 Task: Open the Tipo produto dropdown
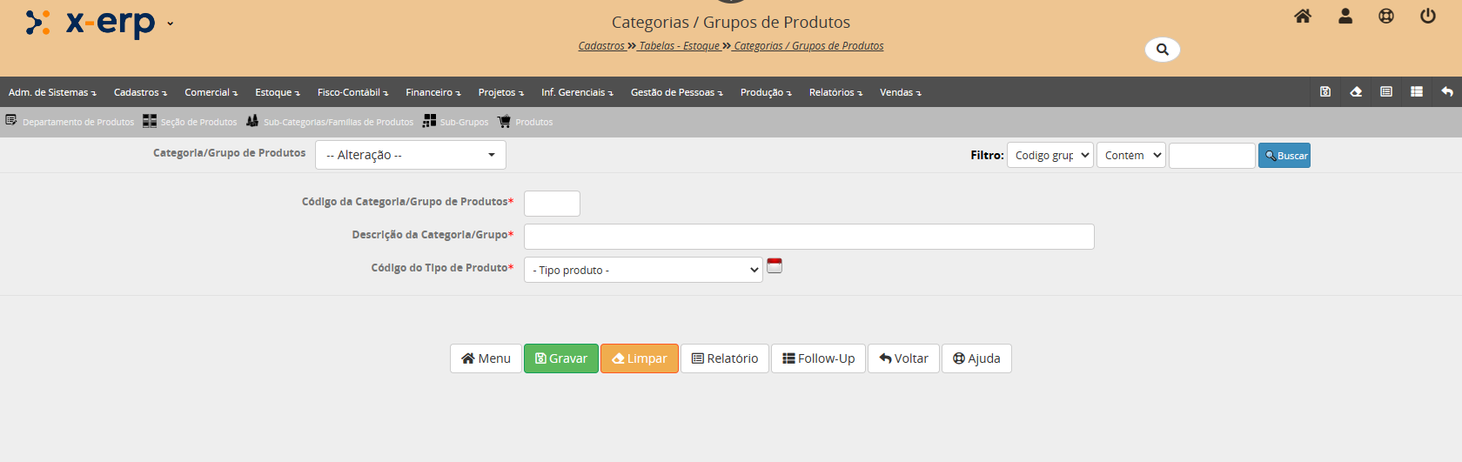643,271
